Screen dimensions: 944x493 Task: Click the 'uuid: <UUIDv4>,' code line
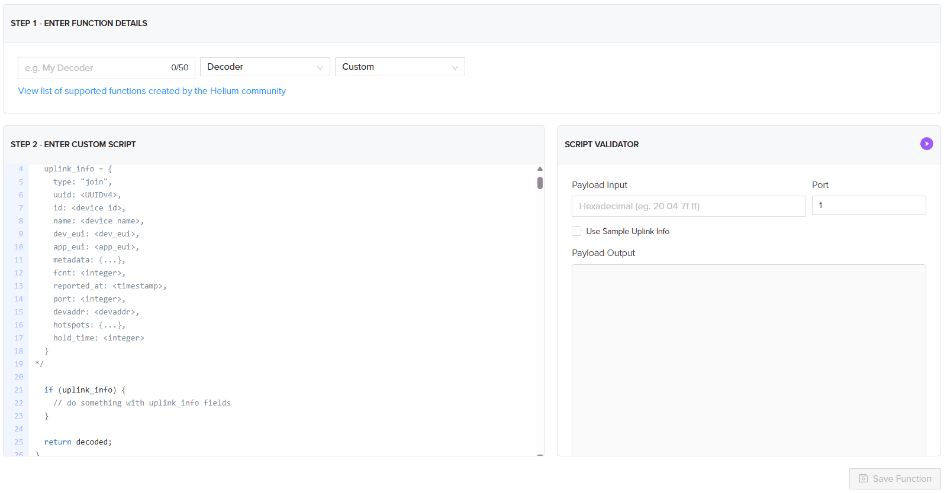(x=87, y=194)
